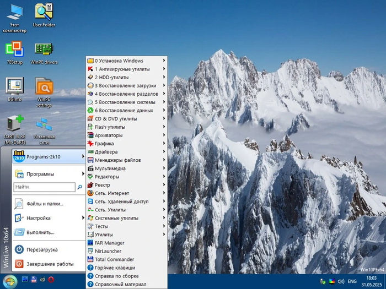Launch BGinfo from the desktop
This screenshot has width=386, height=289.
tap(14, 88)
